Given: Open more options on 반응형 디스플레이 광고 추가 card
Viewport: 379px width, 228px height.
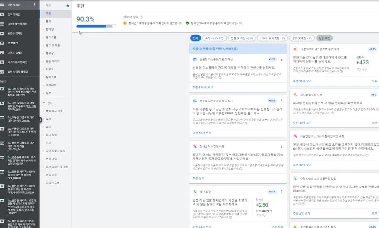Looking at the screenshot, I should (x=281, y=101).
